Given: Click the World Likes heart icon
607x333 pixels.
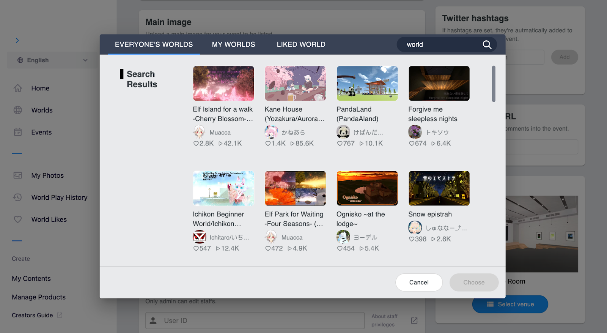Looking at the screenshot, I should coord(18,219).
